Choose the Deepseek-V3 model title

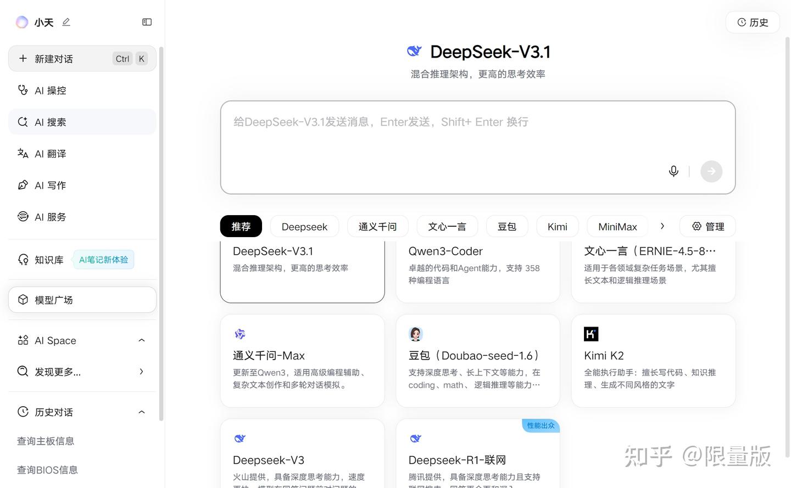pyautogui.click(x=269, y=460)
